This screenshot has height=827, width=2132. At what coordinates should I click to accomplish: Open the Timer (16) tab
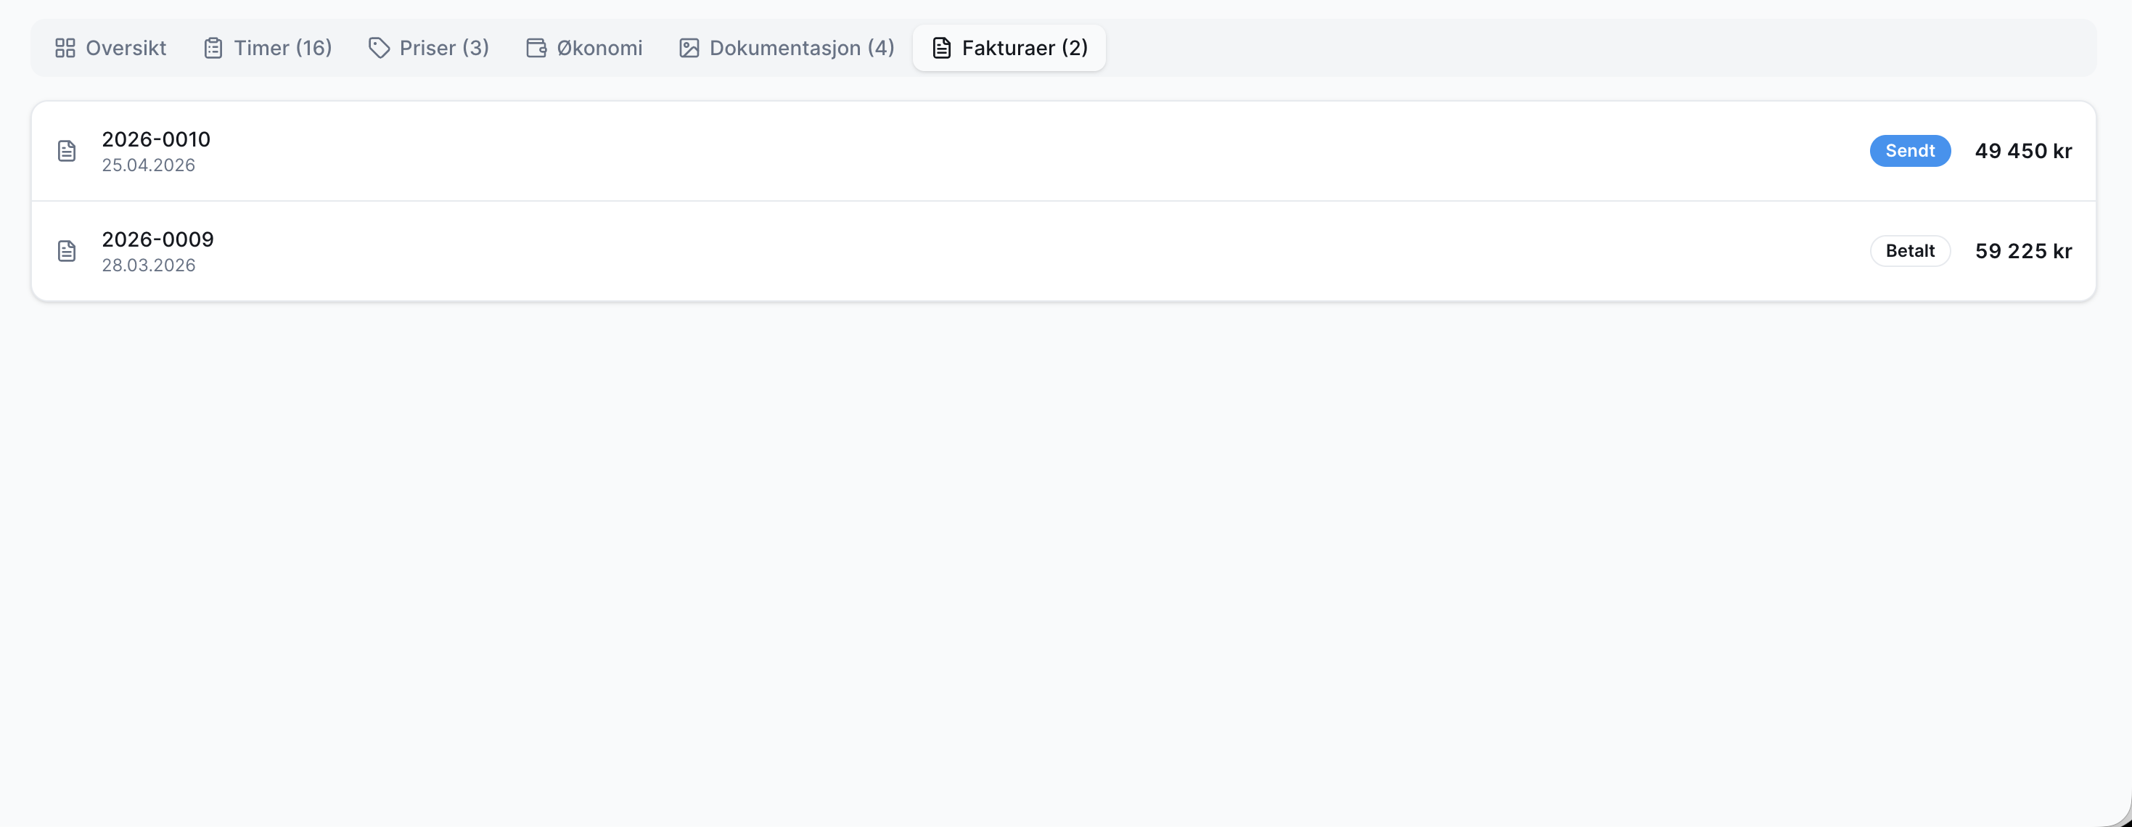[x=267, y=48]
